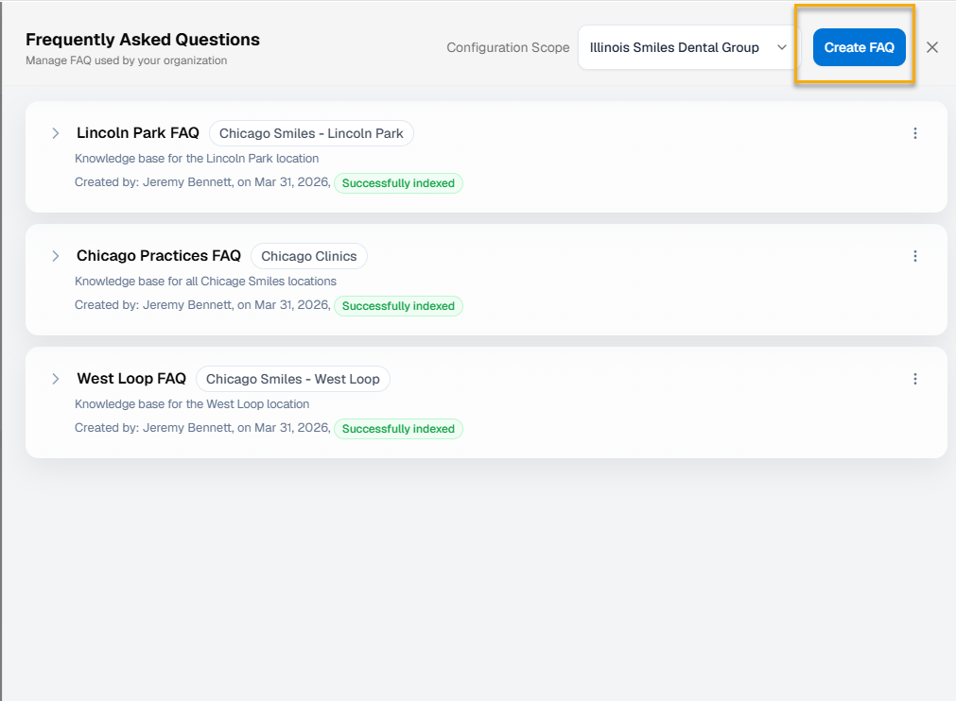Click the Create FAQ button

coord(859,47)
